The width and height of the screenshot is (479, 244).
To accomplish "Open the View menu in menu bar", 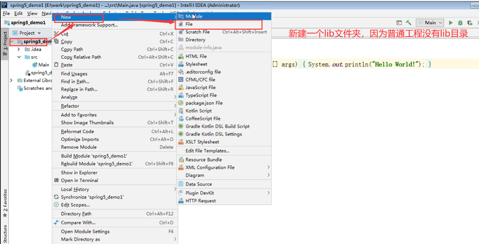I will click(x=32, y=13).
